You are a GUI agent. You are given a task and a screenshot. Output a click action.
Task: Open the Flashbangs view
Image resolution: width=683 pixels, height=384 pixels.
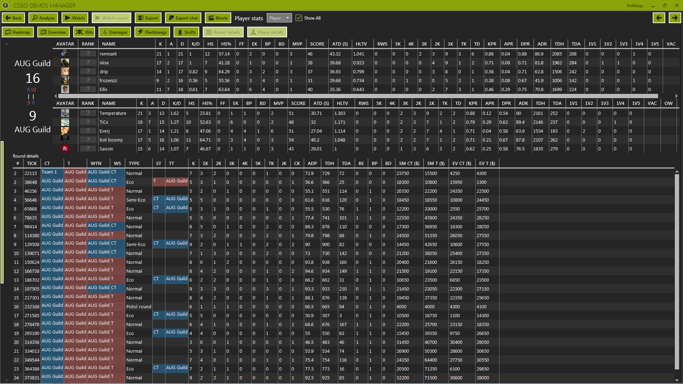152,32
